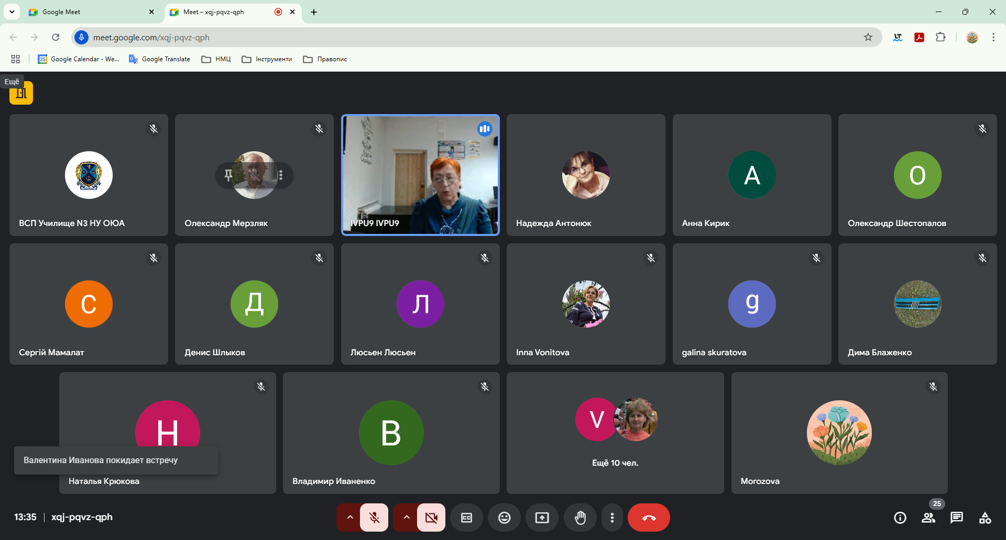Click the present screen icon

pyautogui.click(x=542, y=517)
